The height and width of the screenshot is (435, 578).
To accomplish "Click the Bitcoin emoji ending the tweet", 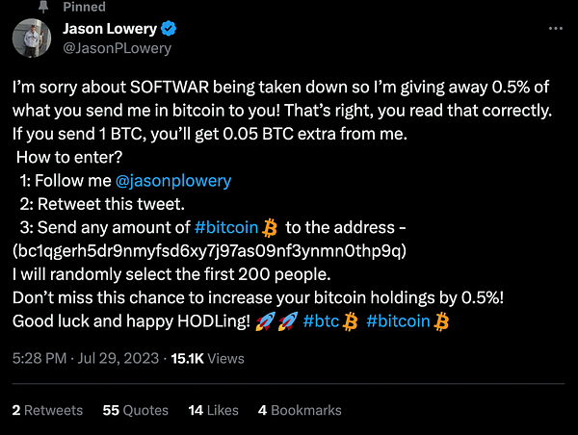I will coord(443,322).
